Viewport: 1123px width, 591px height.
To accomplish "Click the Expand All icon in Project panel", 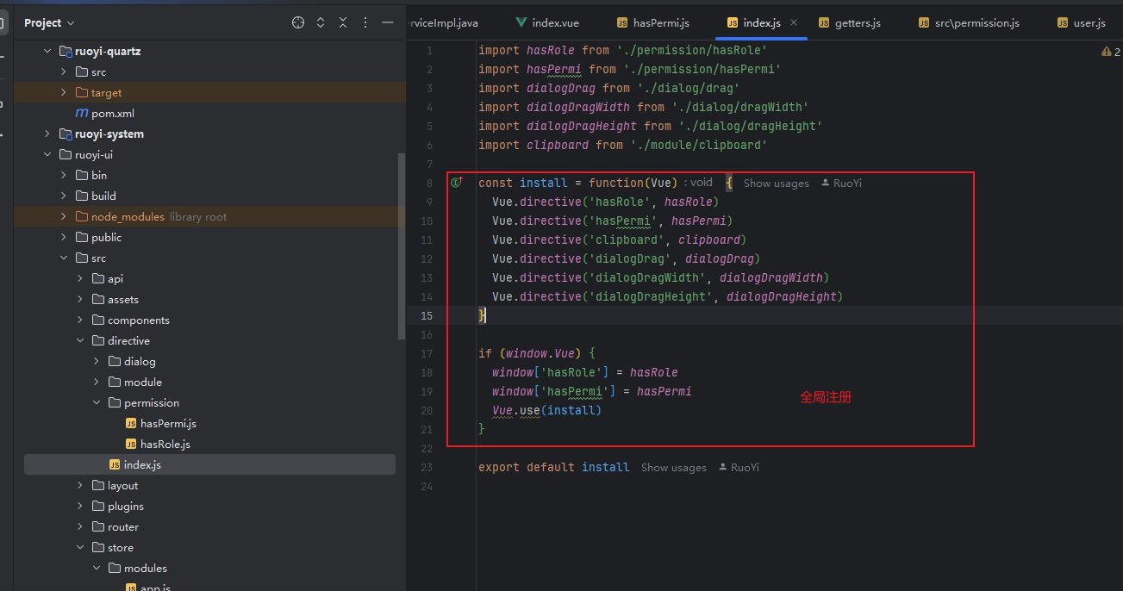I will coord(321,22).
